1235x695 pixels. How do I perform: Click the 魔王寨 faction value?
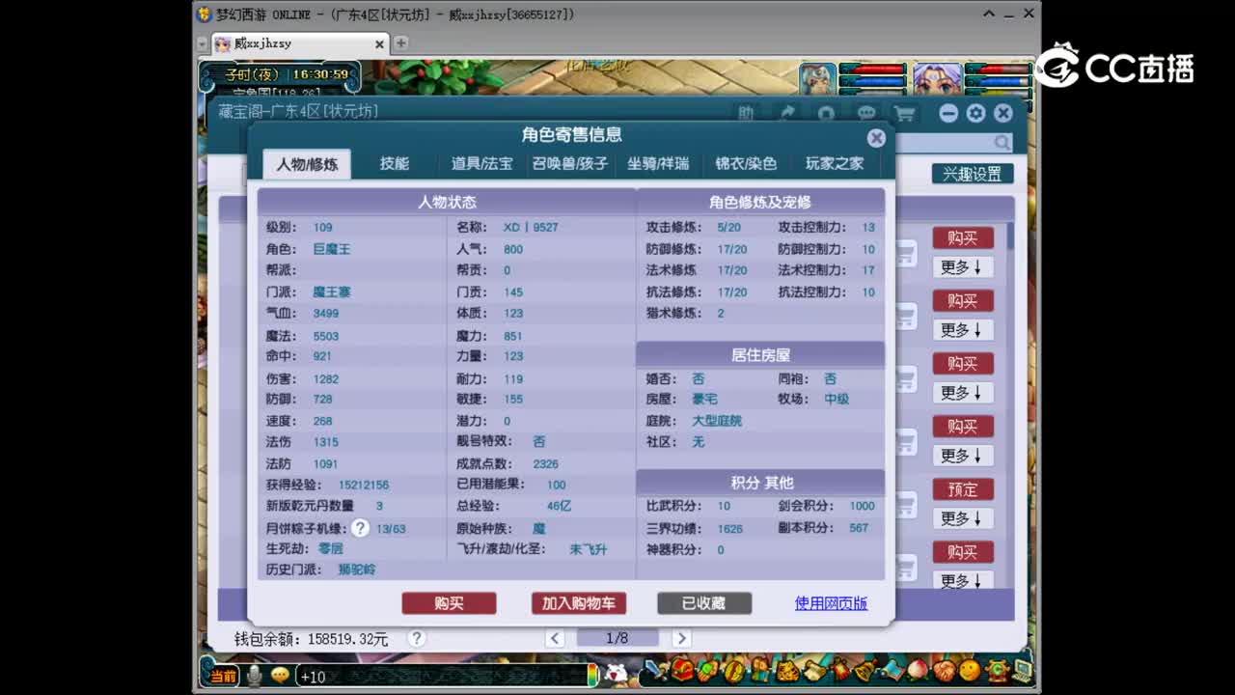[x=331, y=292]
